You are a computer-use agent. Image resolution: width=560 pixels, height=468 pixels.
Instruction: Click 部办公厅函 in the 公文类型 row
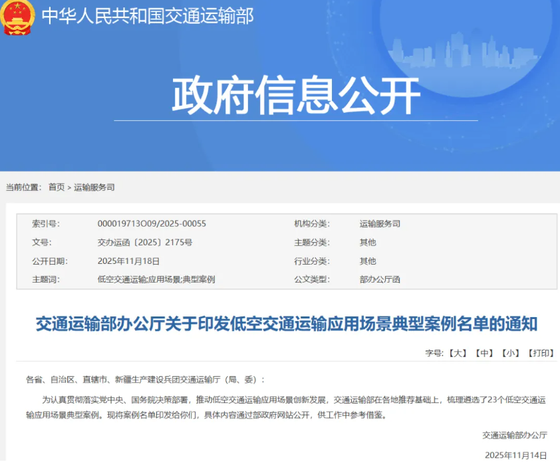coord(380,279)
